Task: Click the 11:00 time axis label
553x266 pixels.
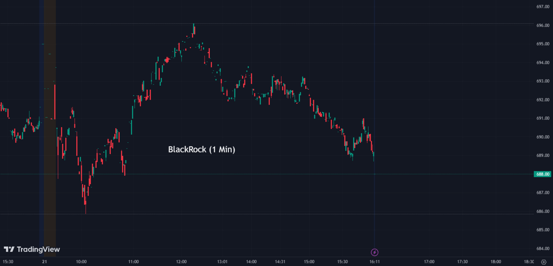Action: pyautogui.click(x=133, y=262)
